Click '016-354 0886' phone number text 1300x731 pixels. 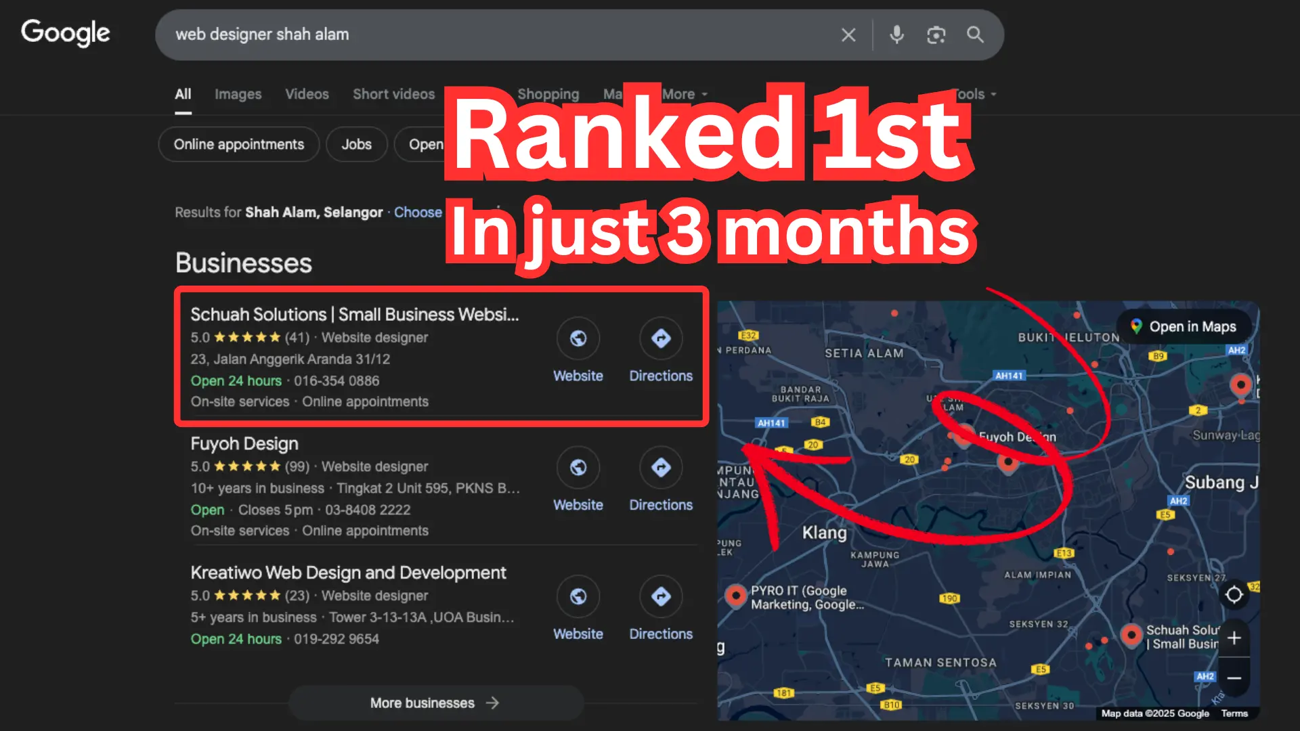point(337,381)
